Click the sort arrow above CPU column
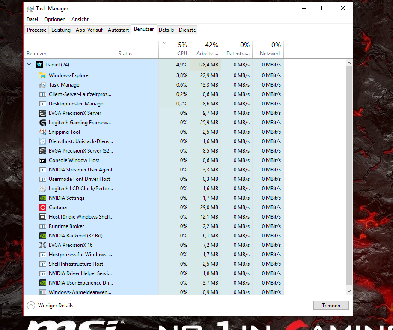Image resolution: width=393 pixels, height=330 pixels. [165, 43]
